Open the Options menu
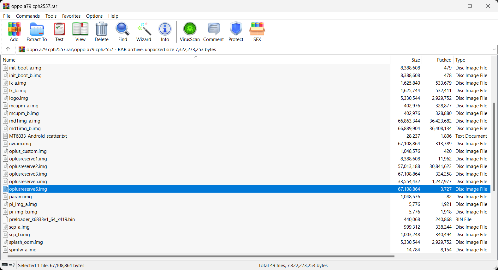Viewport: 498px width, 270px height. [x=94, y=16]
